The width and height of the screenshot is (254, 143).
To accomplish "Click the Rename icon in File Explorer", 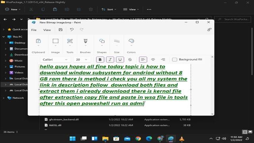I will 67,10.
